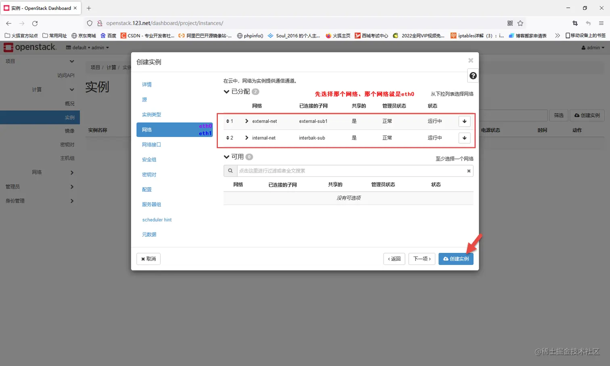Screen dimensions: 610x366
Task: Clear the network filter using the × icon
Action: tap(468, 170)
